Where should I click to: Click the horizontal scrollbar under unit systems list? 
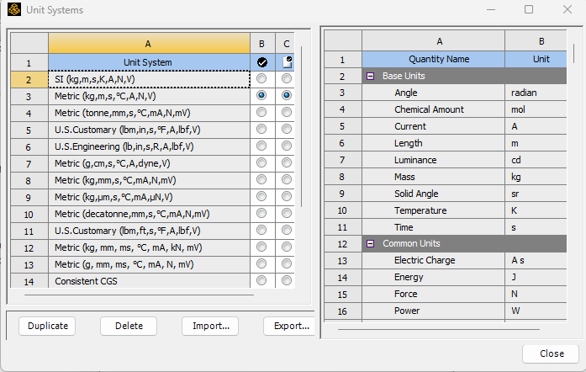(x=139, y=295)
